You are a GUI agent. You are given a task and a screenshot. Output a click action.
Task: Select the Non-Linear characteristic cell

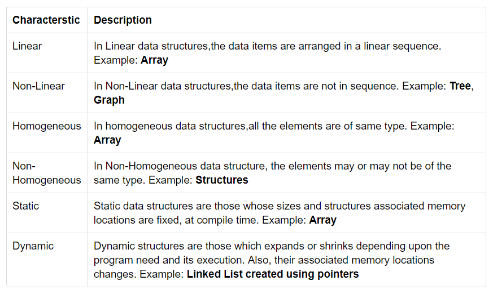point(38,86)
